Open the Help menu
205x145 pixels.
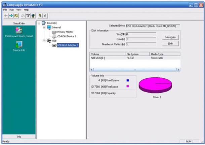26,10
